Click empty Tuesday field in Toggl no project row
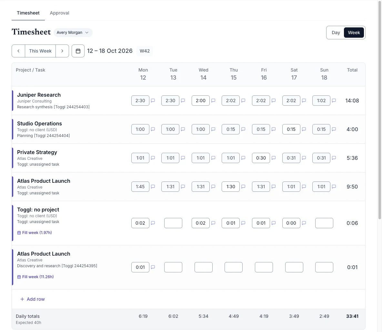Viewport: 382px width, 332px height. pos(173,223)
